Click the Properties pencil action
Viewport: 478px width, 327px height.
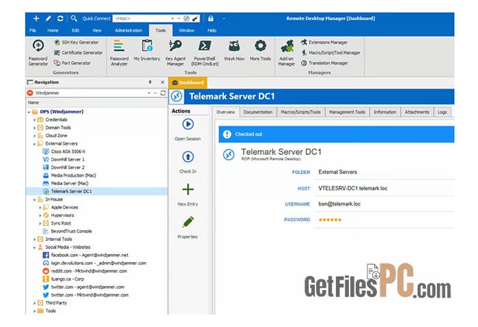(188, 222)
